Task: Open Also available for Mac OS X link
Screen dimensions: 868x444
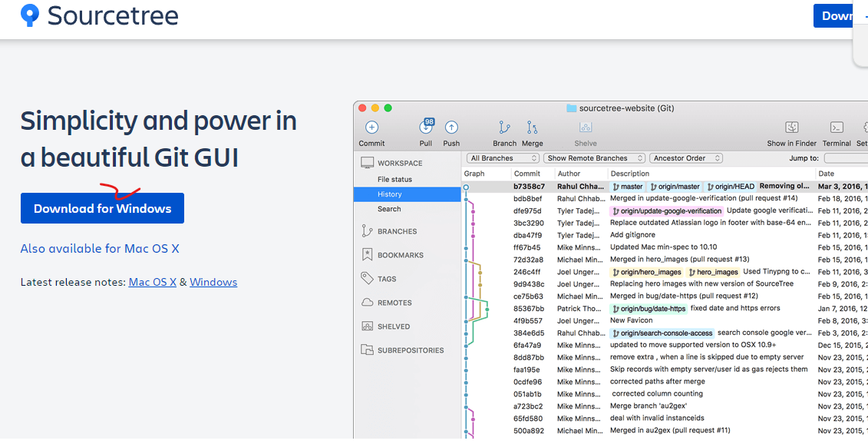Action: [x=100, y=248]
